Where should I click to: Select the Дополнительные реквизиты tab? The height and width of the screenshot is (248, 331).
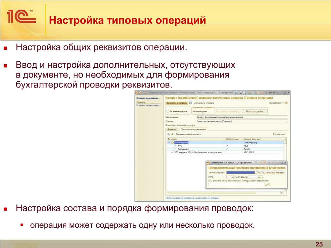pyautogui.click(x=193, y=129)
